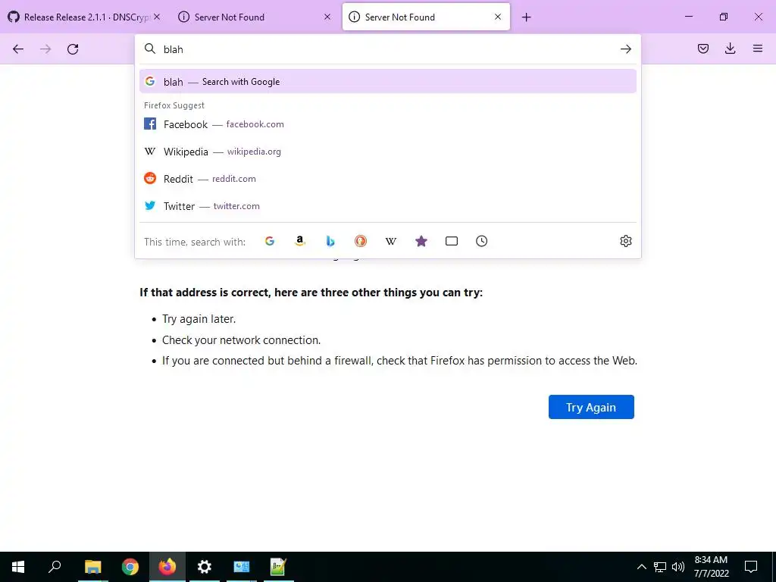Viewport: 776px width, 582px height.
Task: Open a new tab with plus button
Action: [526, 17]
